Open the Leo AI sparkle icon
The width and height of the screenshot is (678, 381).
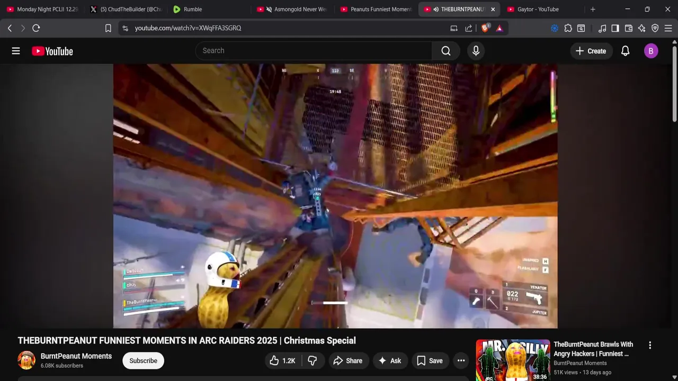tap(642, 28)
